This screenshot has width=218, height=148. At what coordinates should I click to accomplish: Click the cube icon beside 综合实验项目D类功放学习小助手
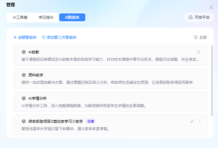tap(24, 121)
